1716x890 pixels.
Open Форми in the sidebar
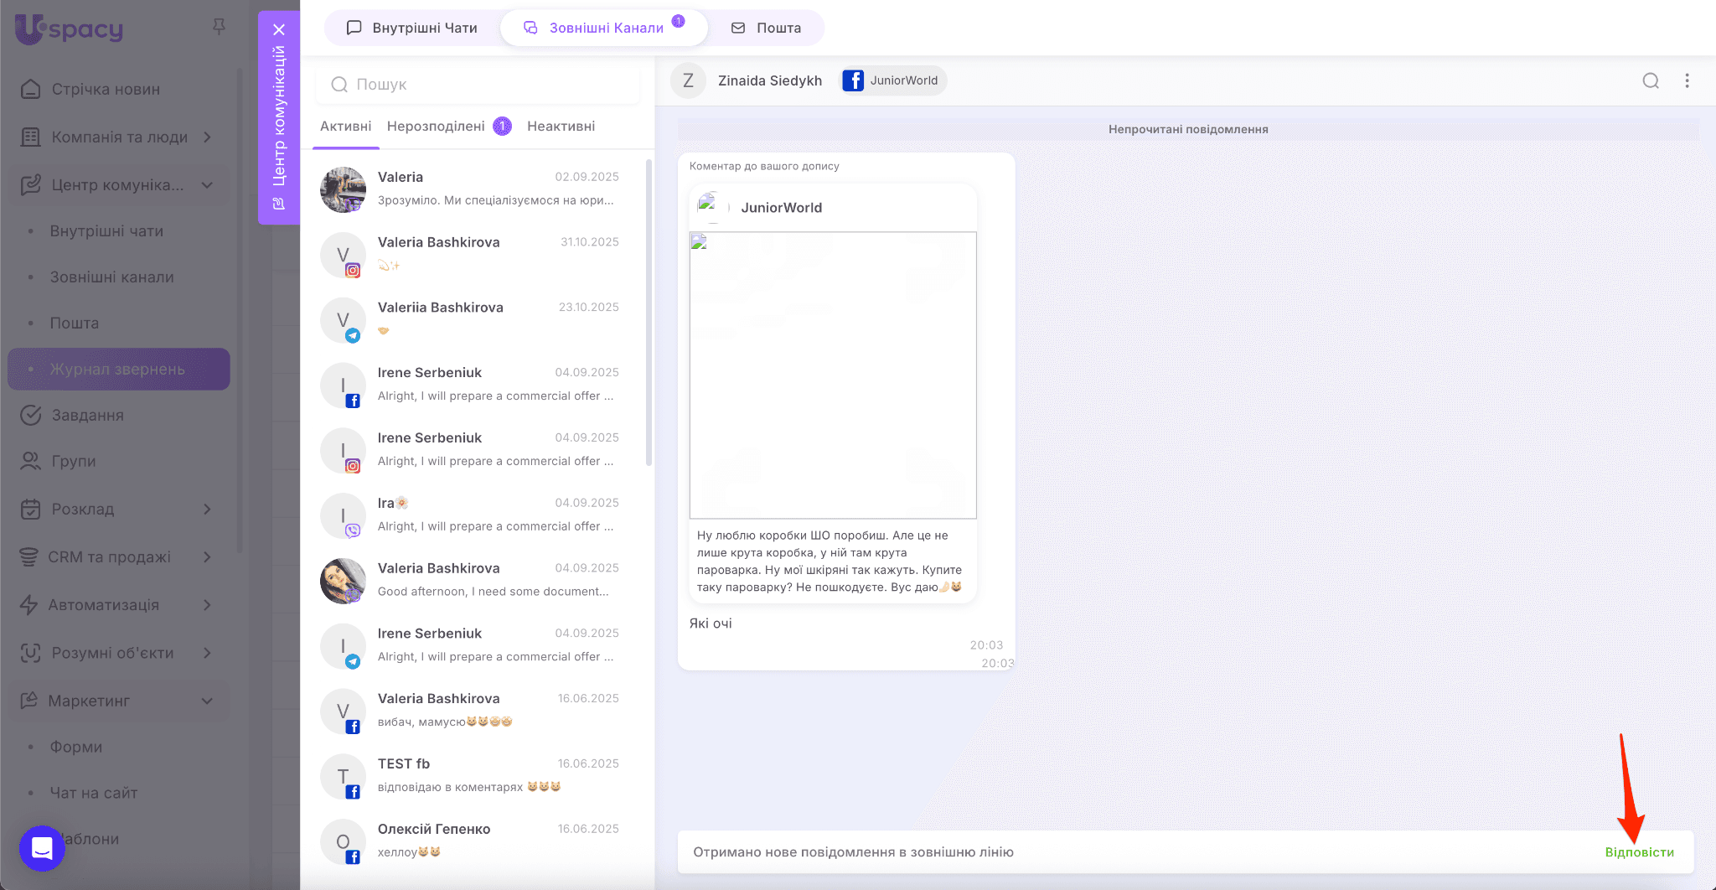(x=76, y=747)
